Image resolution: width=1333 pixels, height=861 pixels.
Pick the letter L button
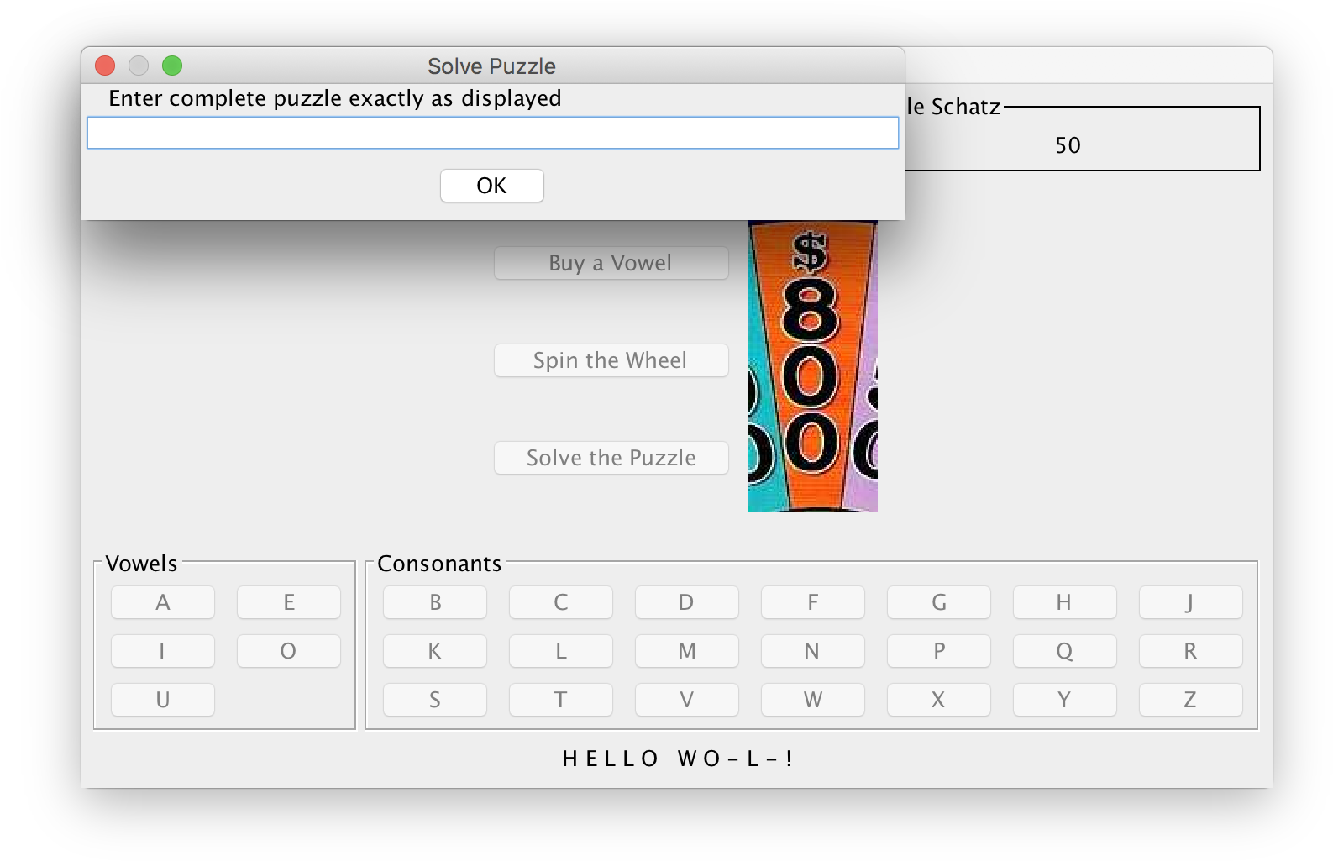(x=561, y=651)
